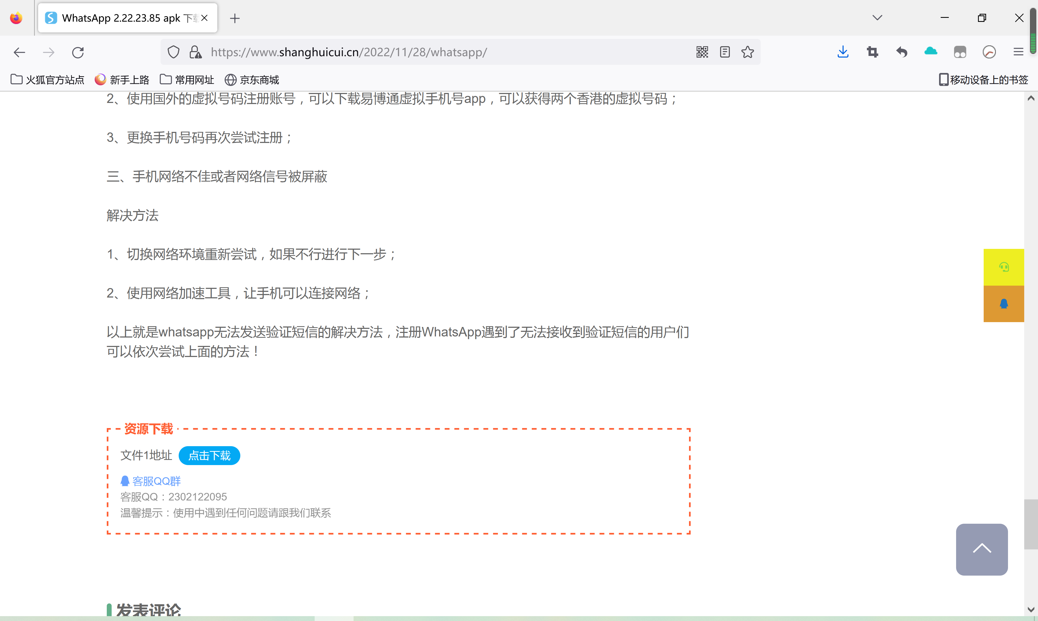Click 3、更换手机号码再次尝试注册 line

tap(199, 137)
